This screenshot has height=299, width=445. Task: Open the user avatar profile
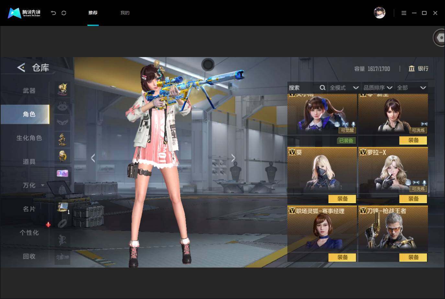pyautogui.click(x=380, y=13)
